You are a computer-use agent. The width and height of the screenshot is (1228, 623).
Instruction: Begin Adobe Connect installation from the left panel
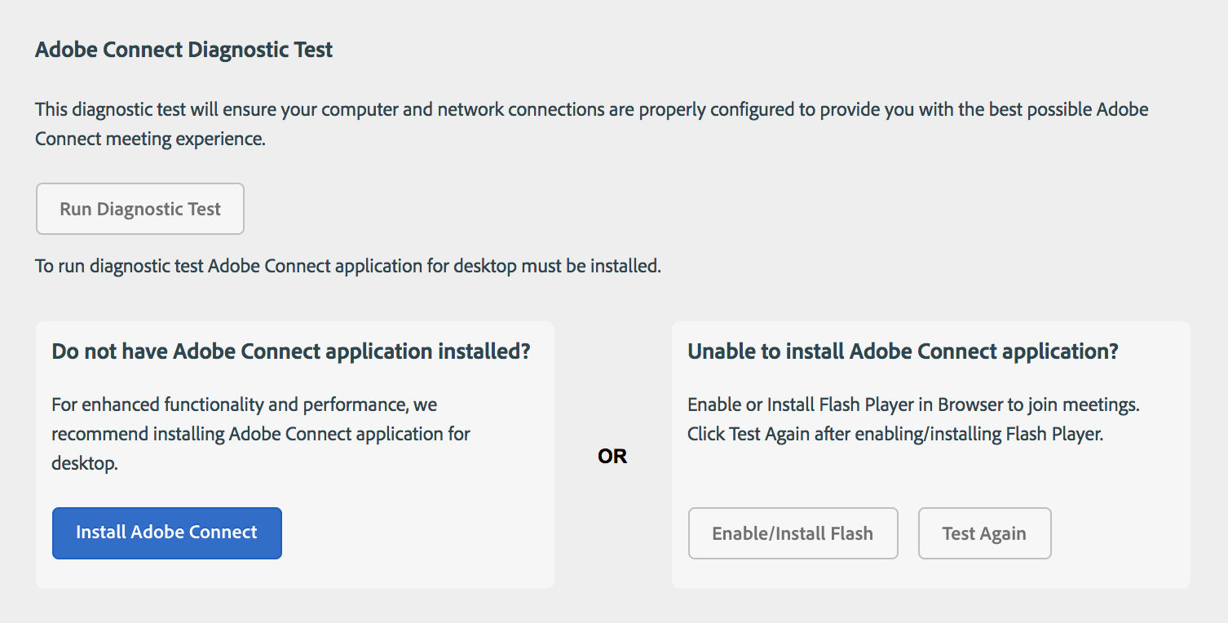166,532
